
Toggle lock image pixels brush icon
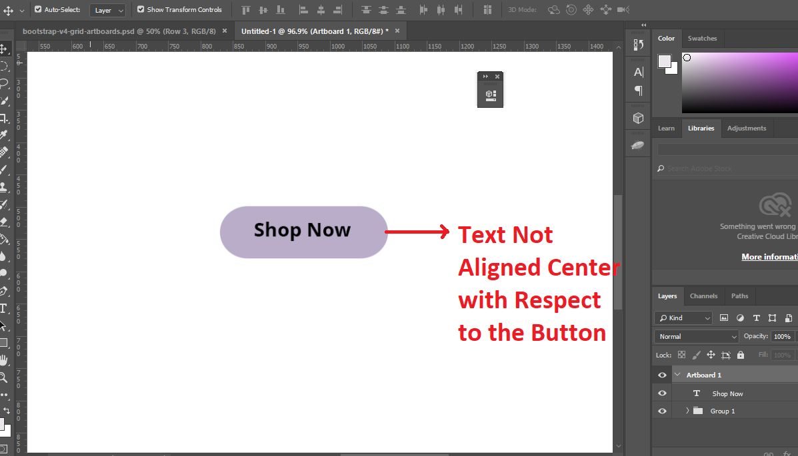pyautogui.click(x=696, y=355)
